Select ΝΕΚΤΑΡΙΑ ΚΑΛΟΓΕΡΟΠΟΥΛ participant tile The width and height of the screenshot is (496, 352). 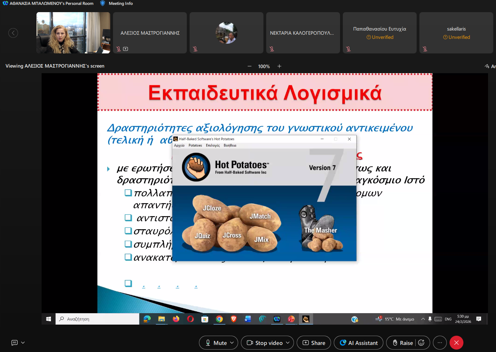(303, 33)
